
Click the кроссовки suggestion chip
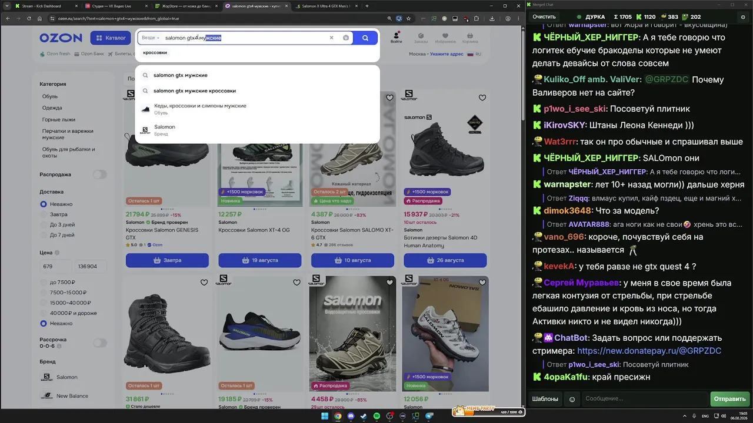(x=155, y=53)
